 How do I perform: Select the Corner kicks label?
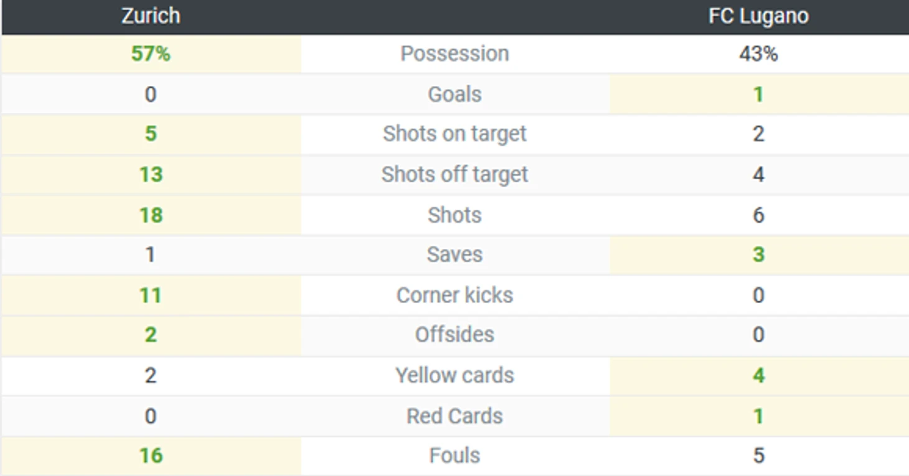(x=454, y=295)
